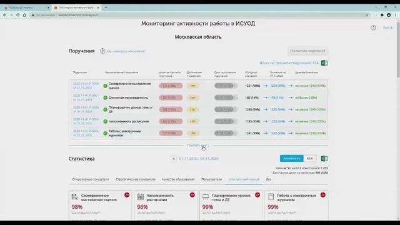
Task: Click the Статистика поручений button
Action: 307,51
